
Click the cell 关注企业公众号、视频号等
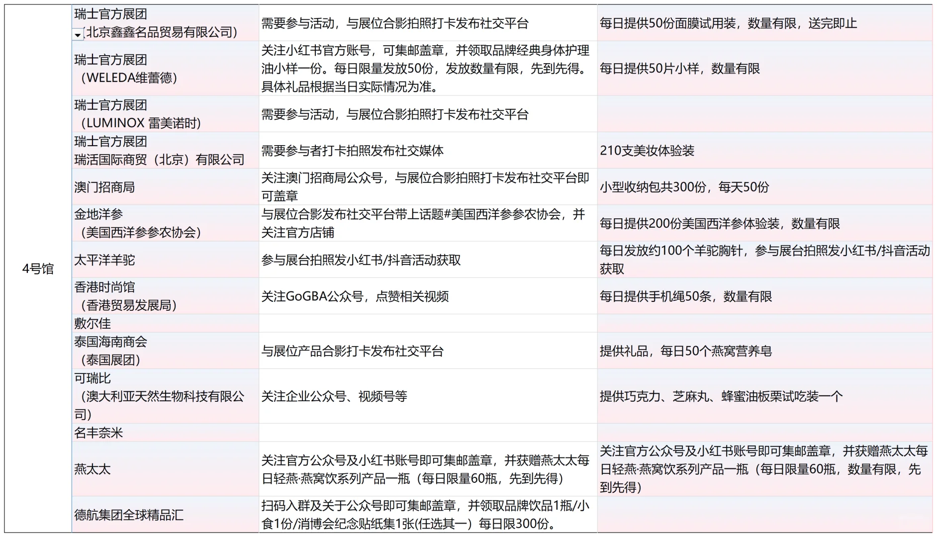[x=428, y=396]
